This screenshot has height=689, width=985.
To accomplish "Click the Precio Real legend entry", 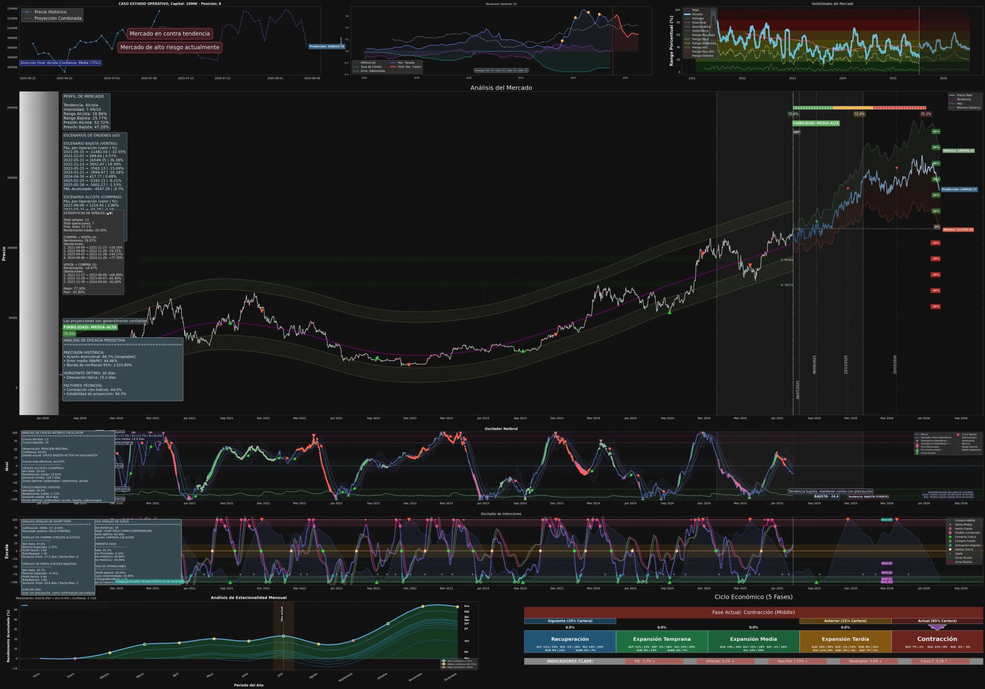I will tap(964, 95).
